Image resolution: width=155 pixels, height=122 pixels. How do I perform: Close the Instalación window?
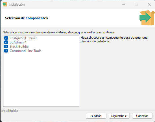point(149,4)
